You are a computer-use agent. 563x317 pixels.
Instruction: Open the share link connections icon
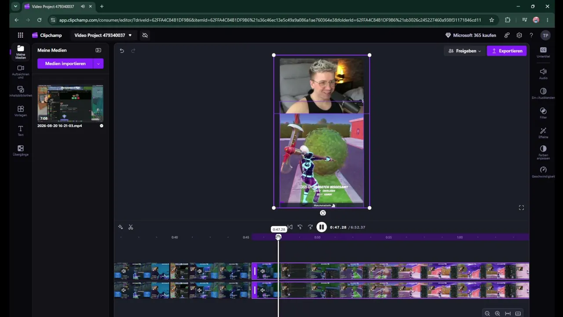(x=507, y=35)
